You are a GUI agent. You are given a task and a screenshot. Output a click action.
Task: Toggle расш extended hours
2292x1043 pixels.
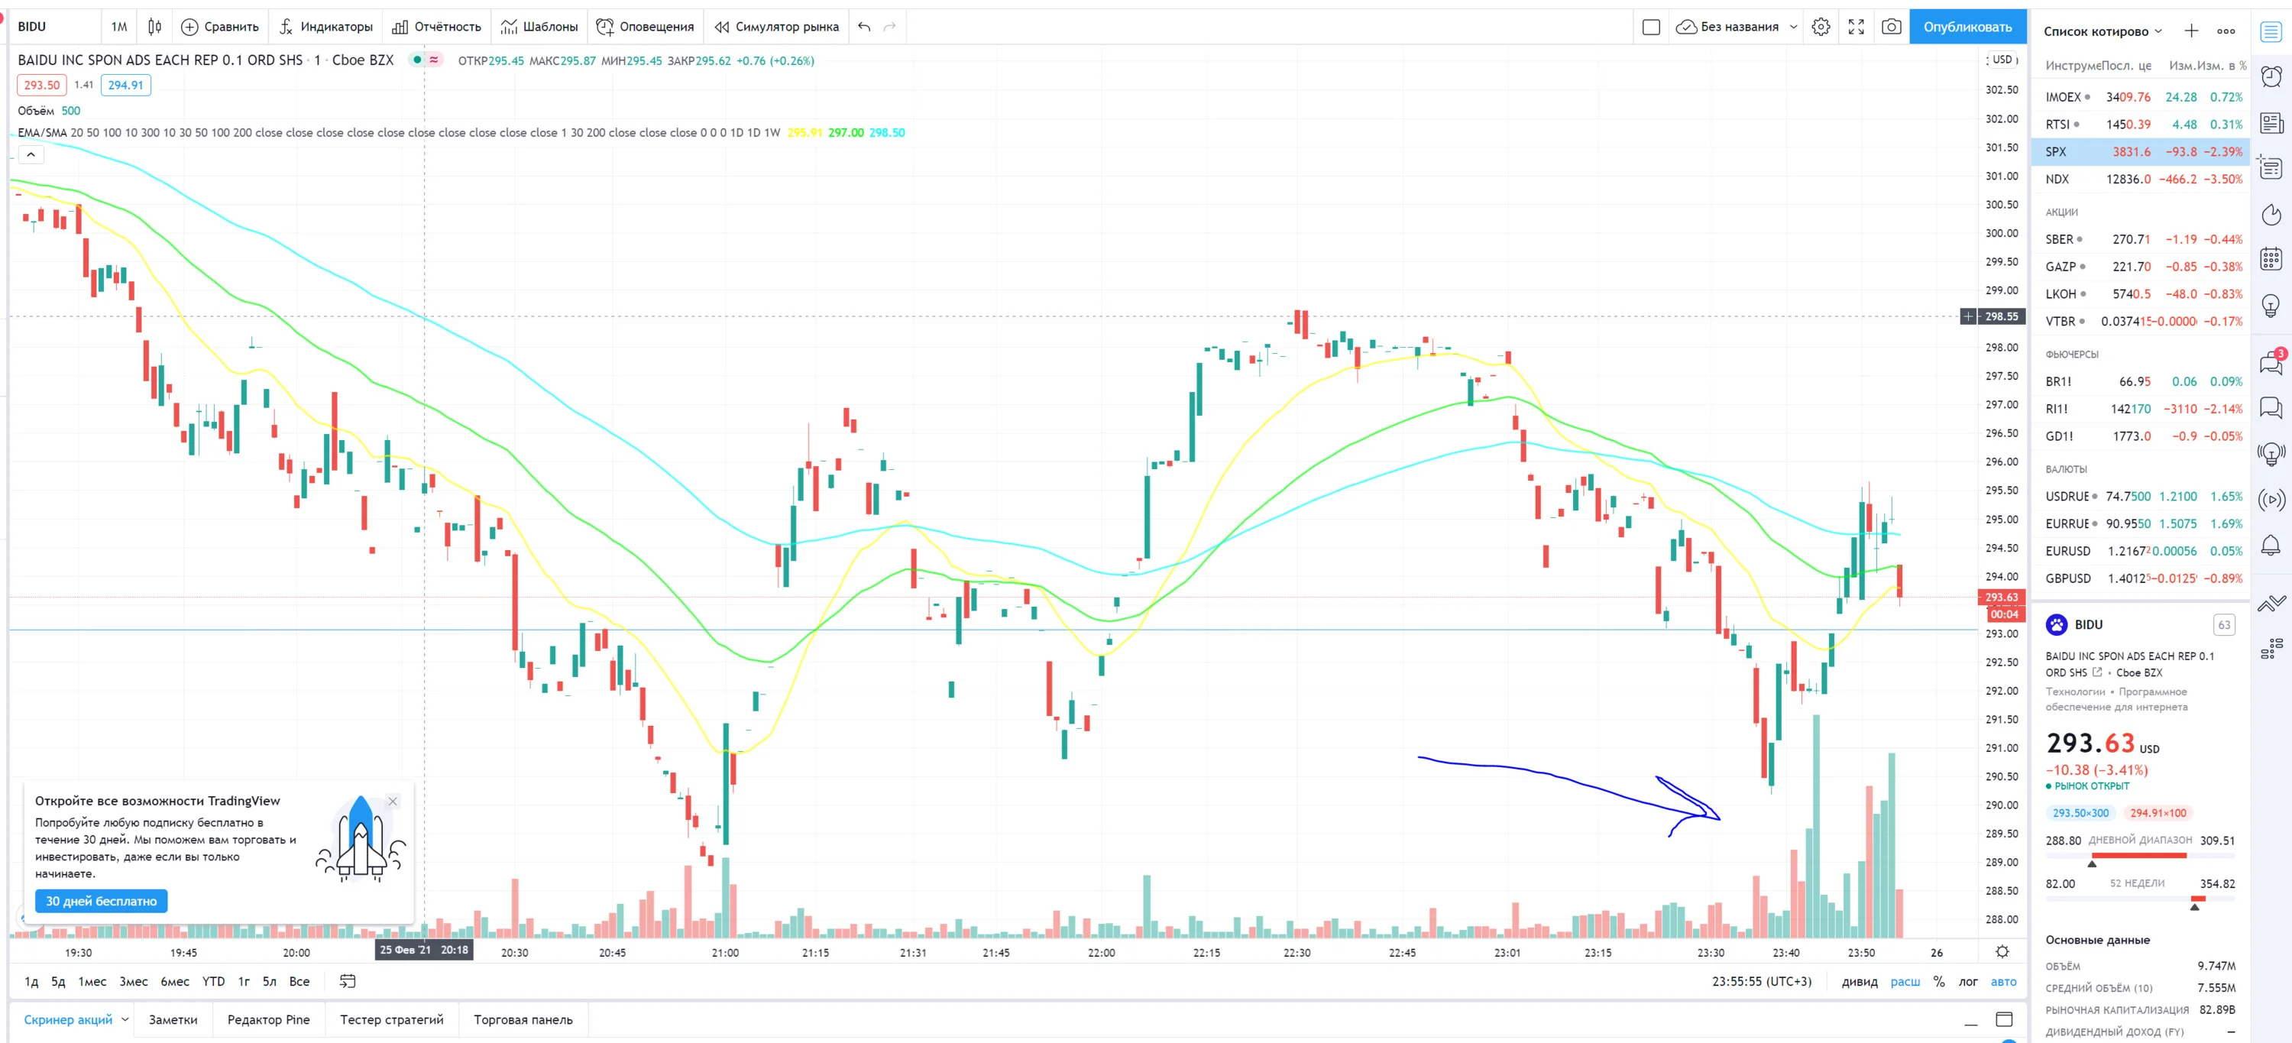pos(1905,982)
